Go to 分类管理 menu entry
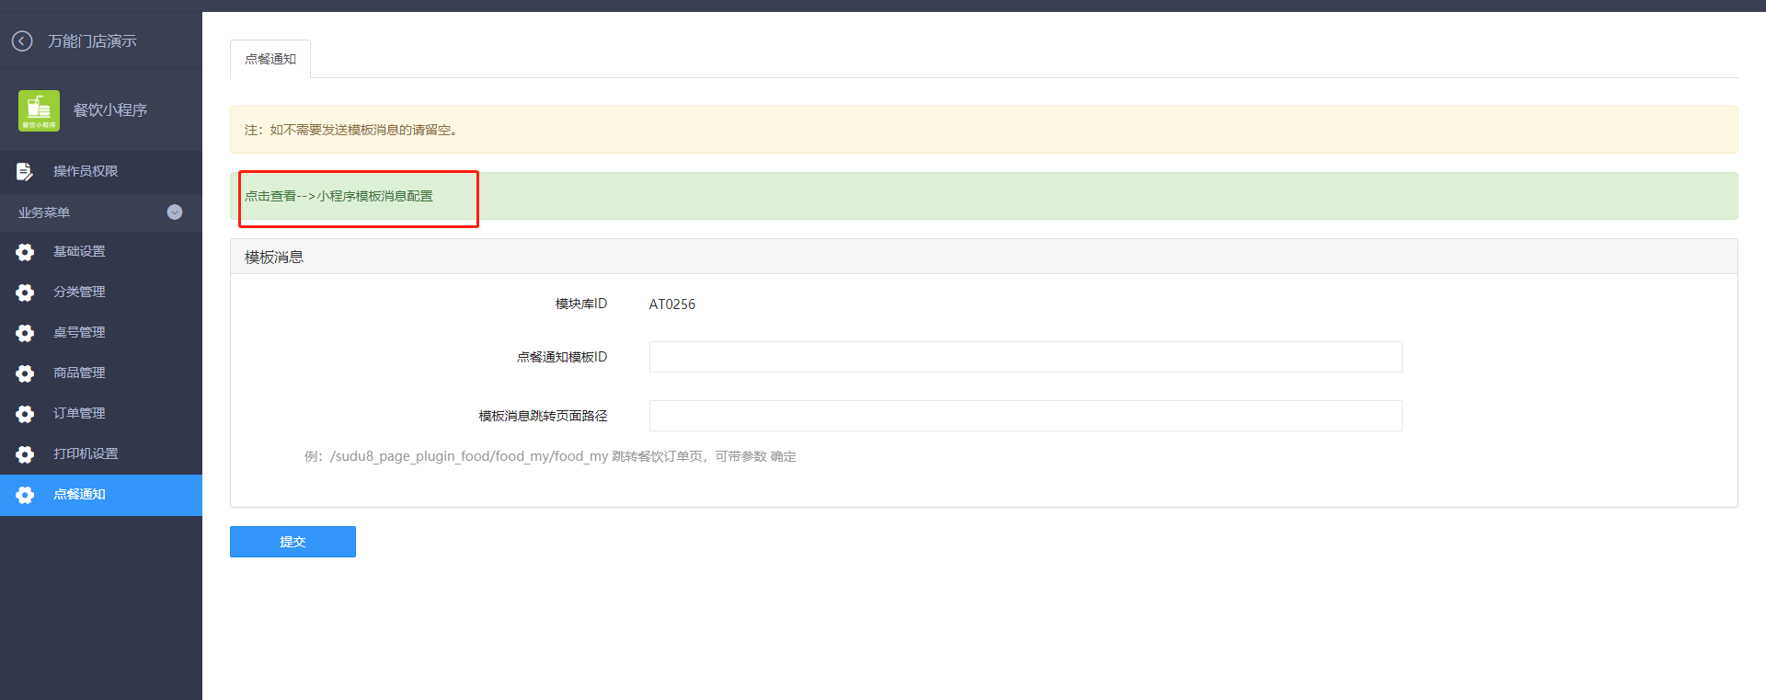 (101, 292)
